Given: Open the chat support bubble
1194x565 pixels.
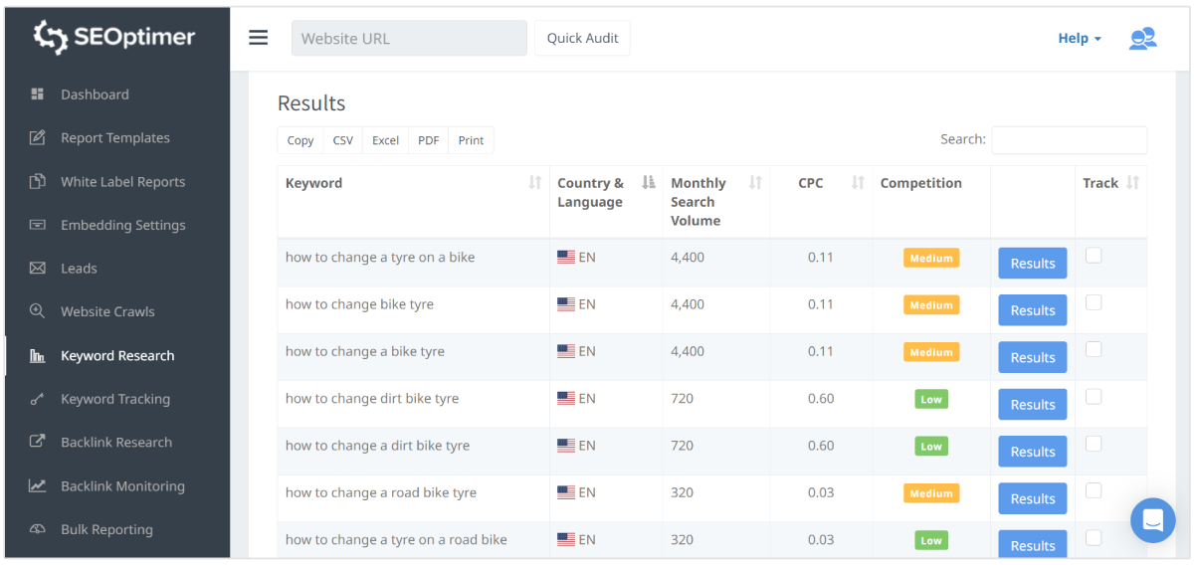Looking at the screenshot, I should click(1152, 520).
